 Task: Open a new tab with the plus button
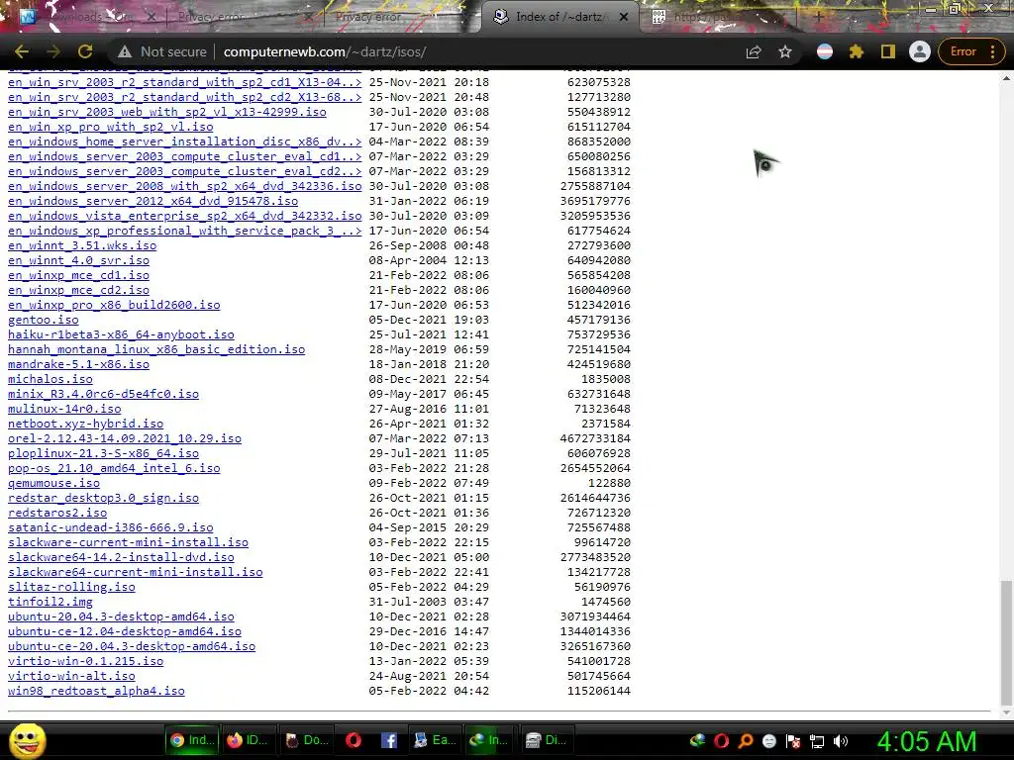click(818, 17)
